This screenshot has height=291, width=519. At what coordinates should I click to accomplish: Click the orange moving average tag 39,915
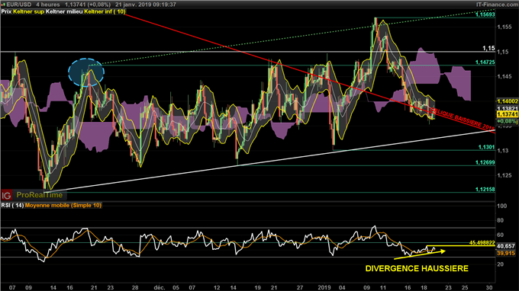tap(506, 254)
